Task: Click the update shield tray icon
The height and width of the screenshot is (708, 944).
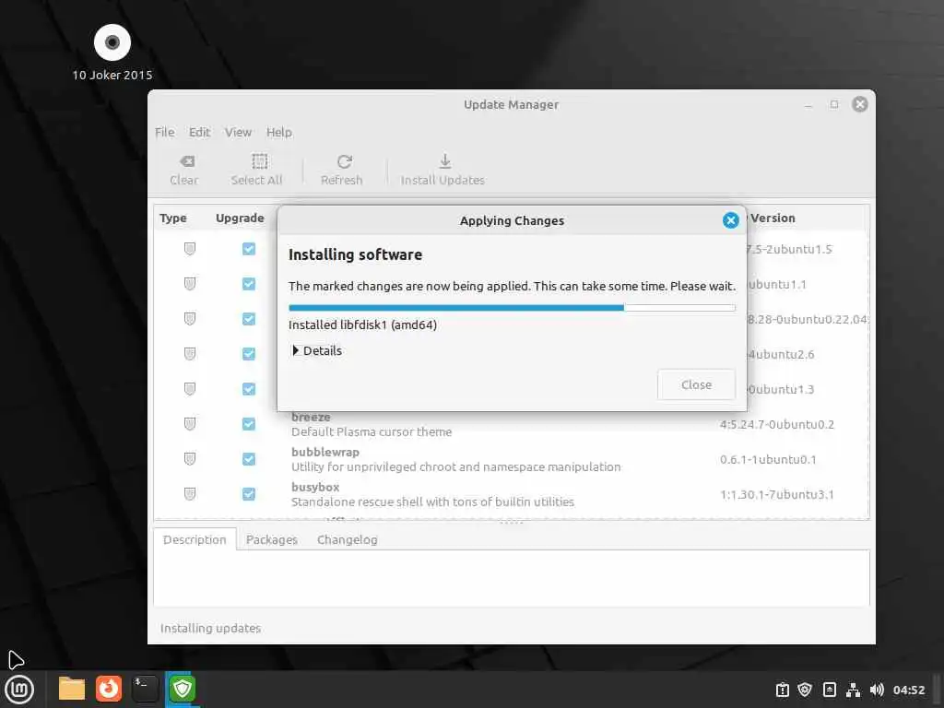Action: (x=805, y=690)
